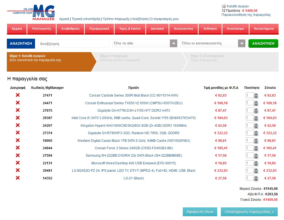The height and width of the screenshot is (220, 284).
Task: Open Παρακολούθηση της παραγγελίας link
Action: pyautogui.click(x=246, y=15)
